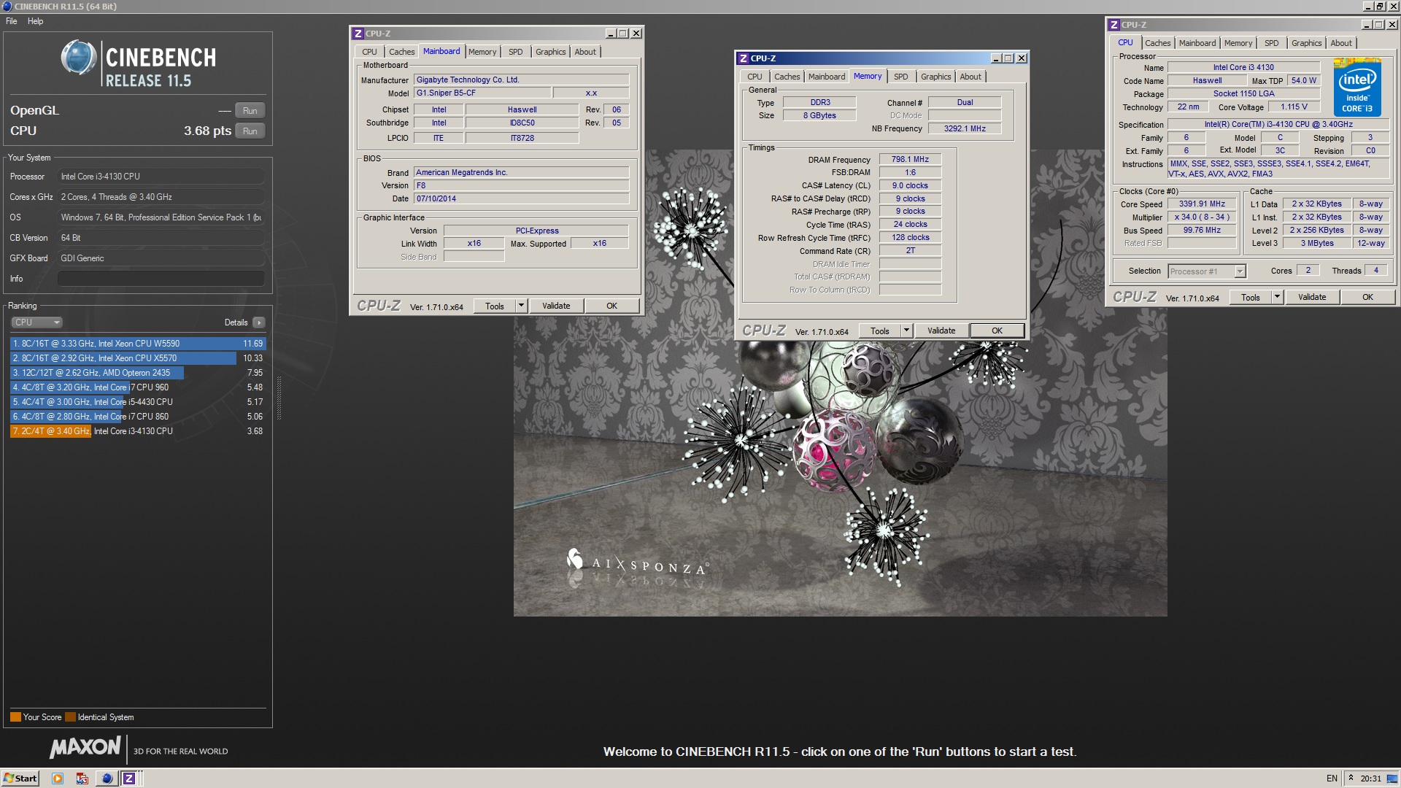Click the taskbar clock showing 20:31
This screenshot has width=1401, height=788.
[x=1371, y=778]
